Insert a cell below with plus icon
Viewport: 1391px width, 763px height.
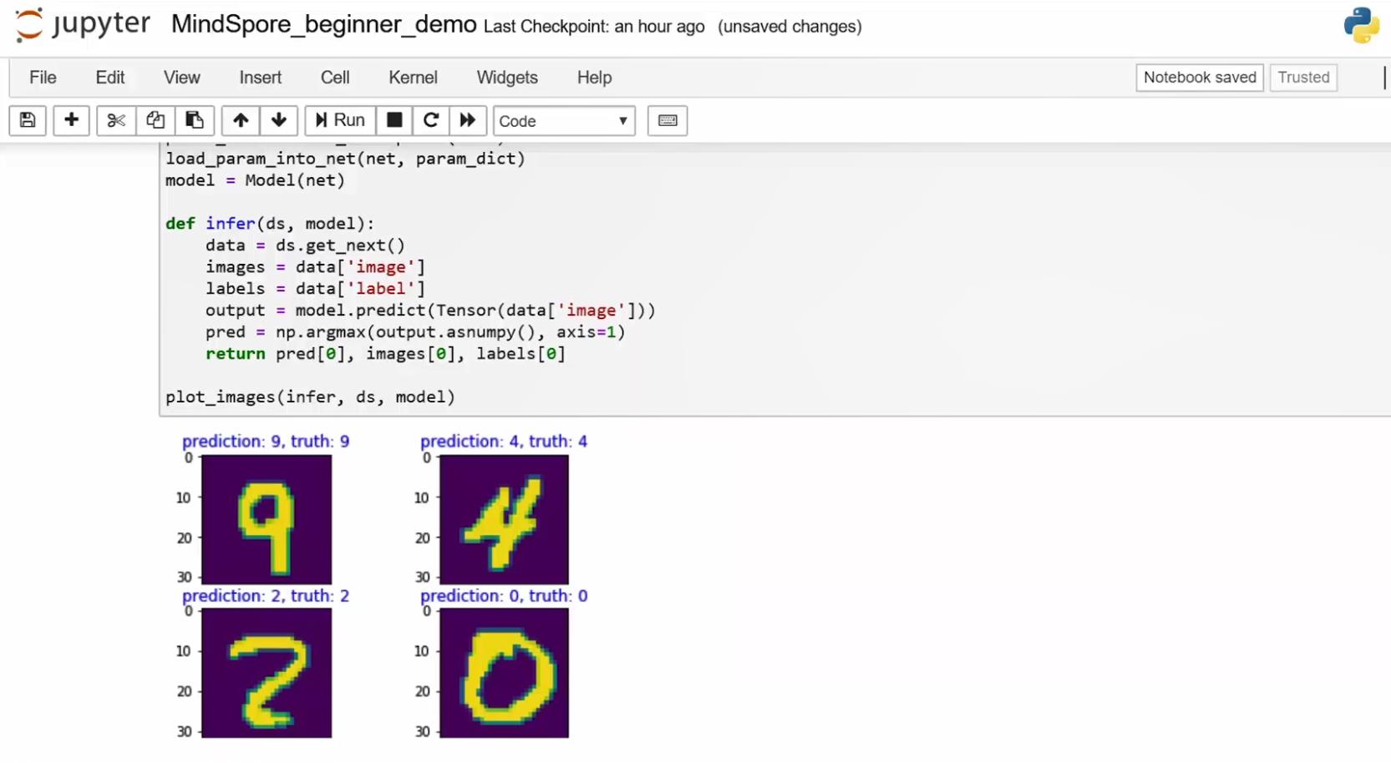[71, 120]
